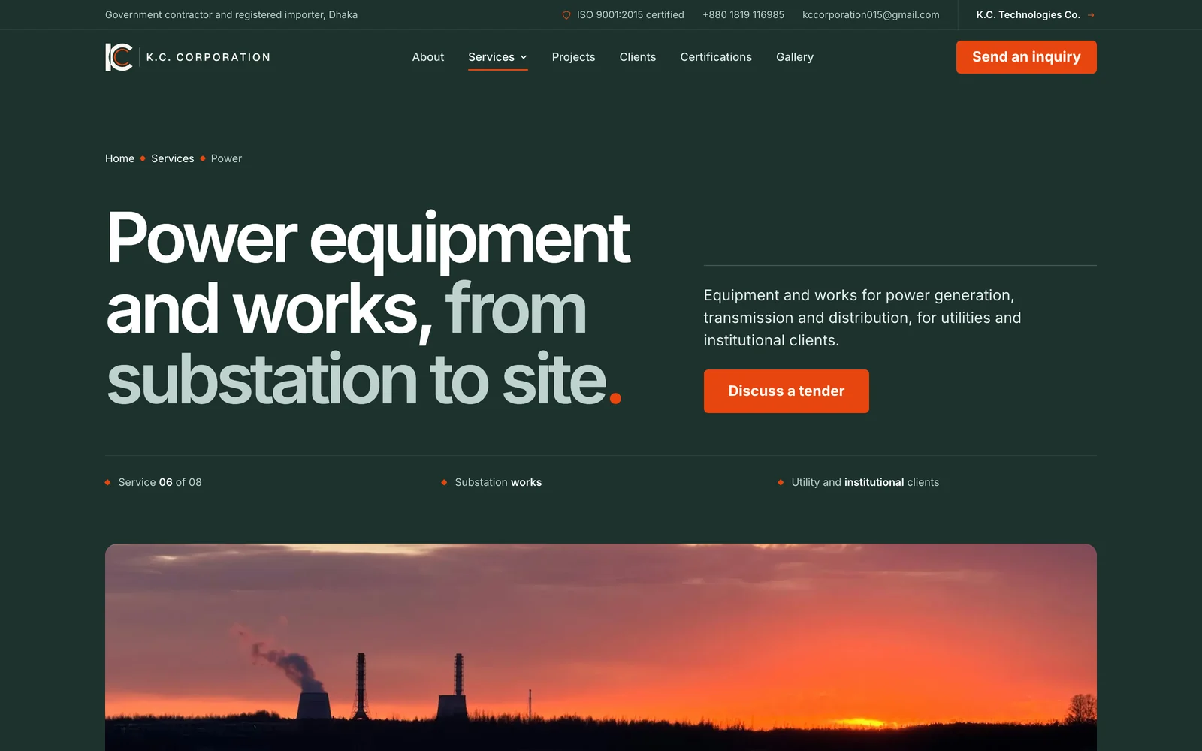The width and height of the screenshot is (1202, 751).
Task: Open Certifications in the navigation
Action: (x=716, y=57)
